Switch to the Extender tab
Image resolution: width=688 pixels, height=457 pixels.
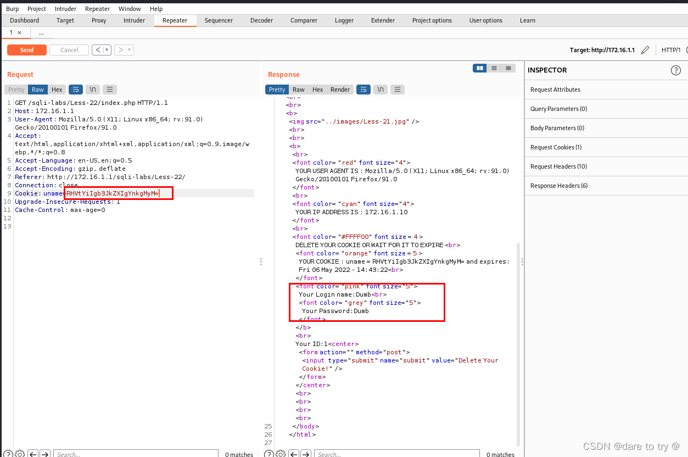click(x=383, y=20)
